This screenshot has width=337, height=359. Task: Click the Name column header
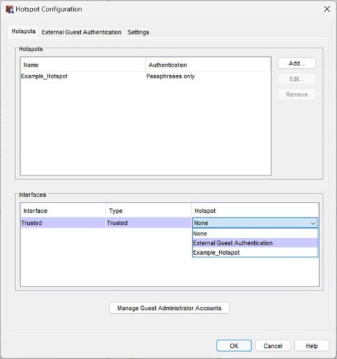coord(83,65)
